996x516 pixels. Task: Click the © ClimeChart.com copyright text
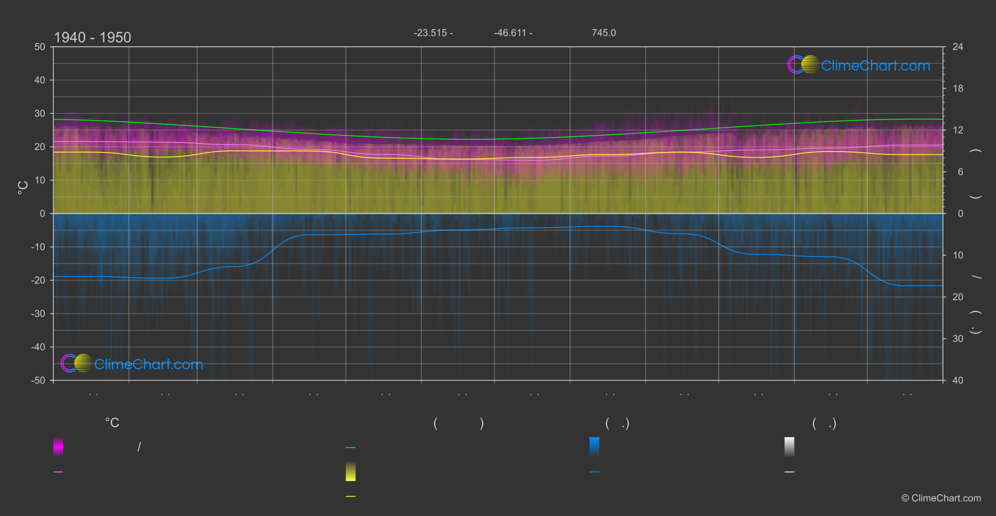click(x=941, y=498)
